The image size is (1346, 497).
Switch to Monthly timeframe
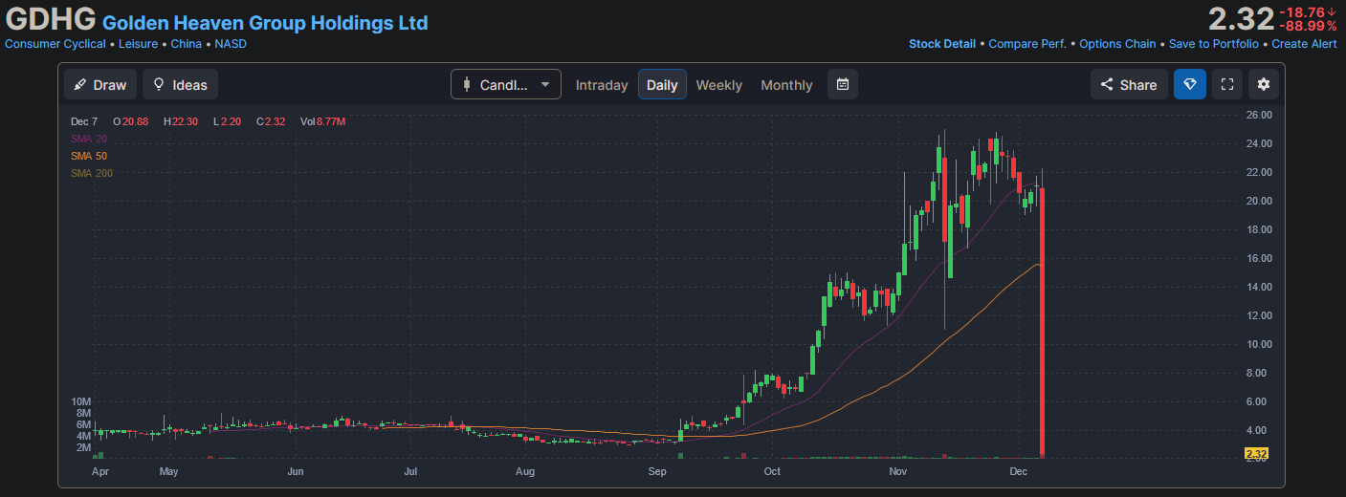coord(786,85)
